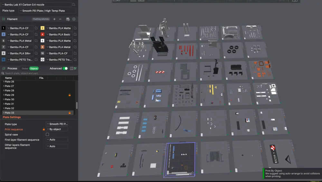Image resolution: width=322 pixels, height=182 pixels.
Task: Open the Plate Settings tab
Action: click(x=12, y=117)
